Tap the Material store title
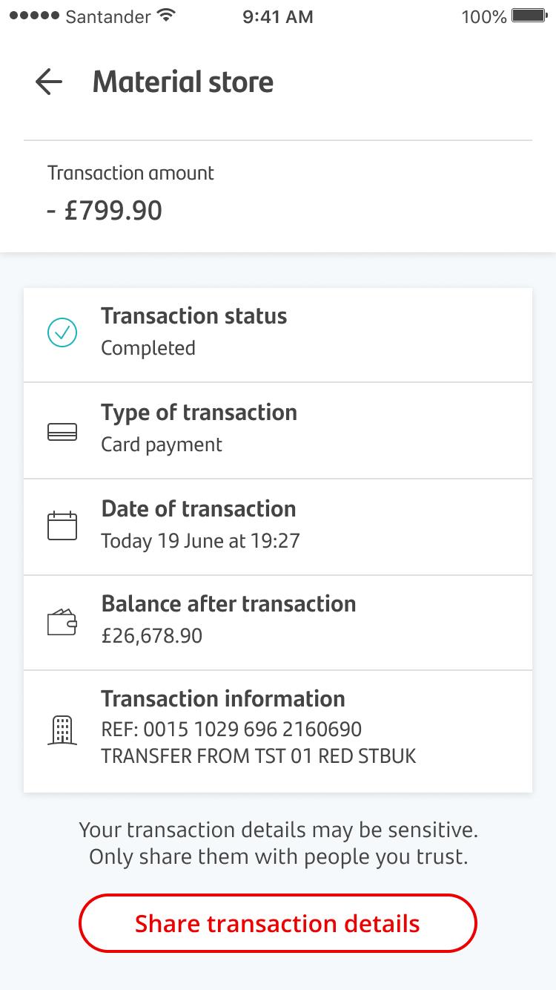This screenshot has width=556, height=990. click(x=183, y=82)
